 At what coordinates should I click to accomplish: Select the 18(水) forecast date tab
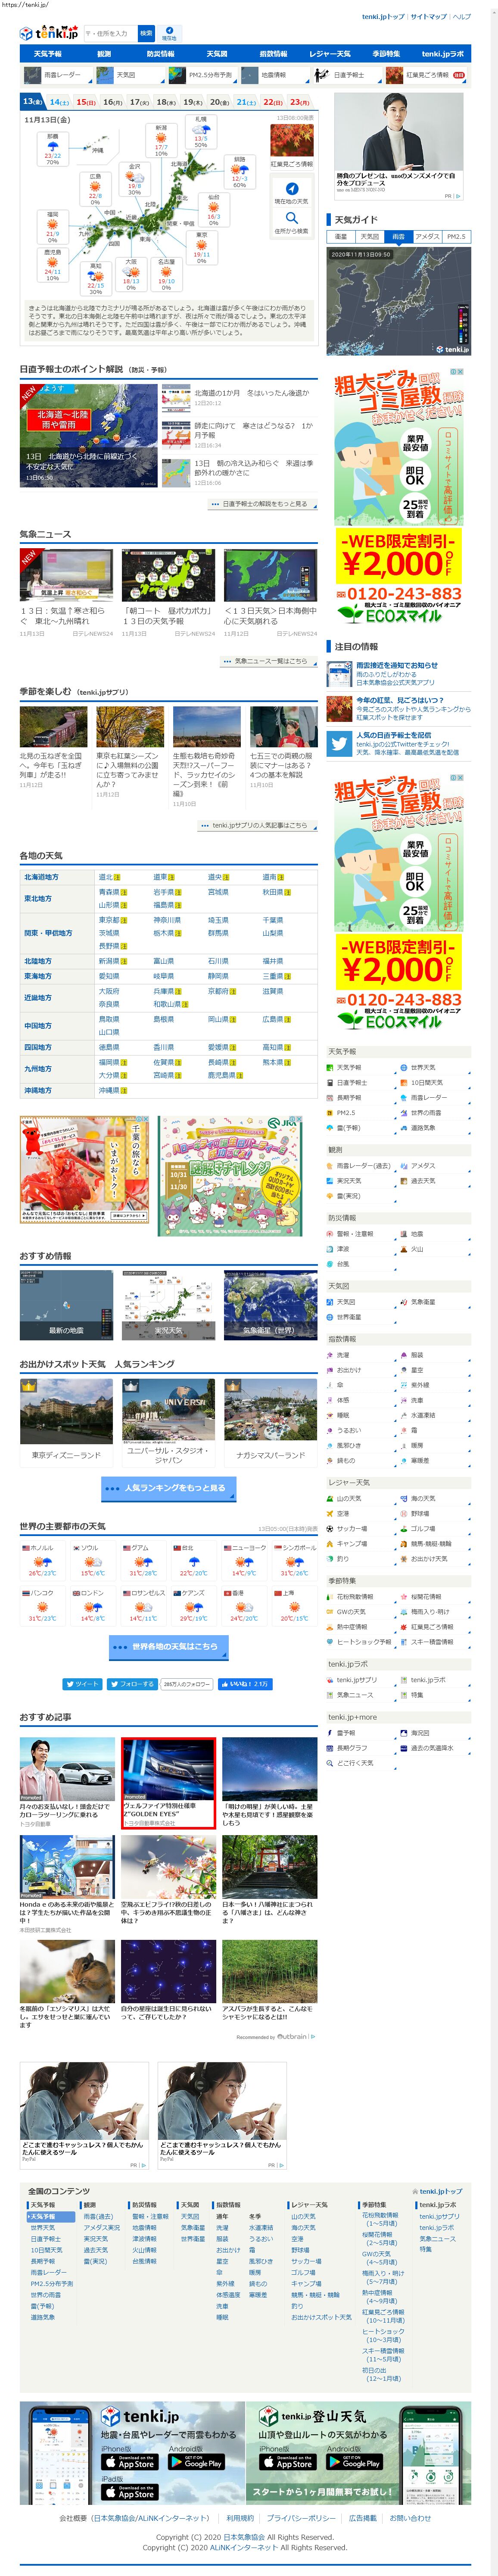coord(166,102)
